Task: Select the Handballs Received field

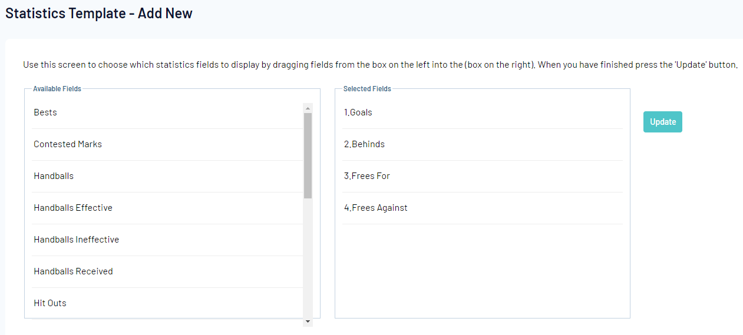Action: [x=73, y=271]
